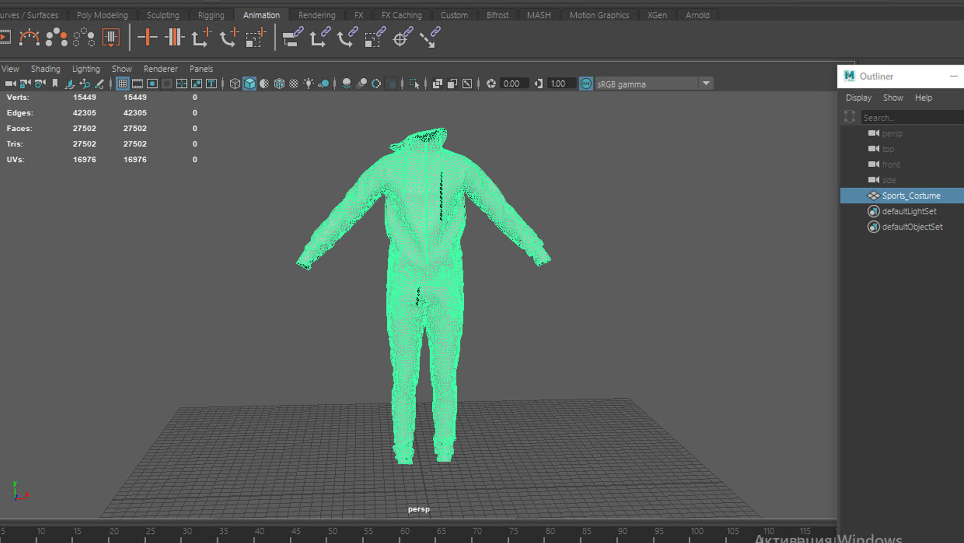Viewport: 964px width, 543px height.
Task: Set a key on scale channels
Action: [x=256, y=38]
